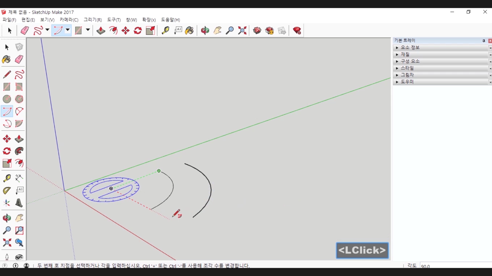The width and height of the screenshot is (492, 276).
Task: Close the 스타일 panel with its x button
Action: (x=490, y=68)
